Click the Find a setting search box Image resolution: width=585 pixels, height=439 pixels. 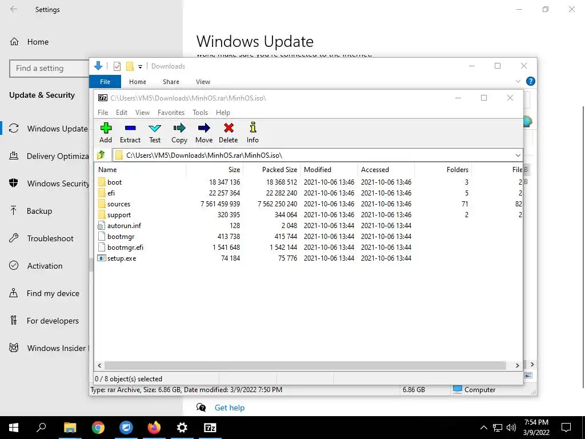coord(49,69)
